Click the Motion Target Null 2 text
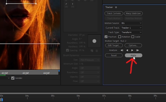Image resolution: width=166 pixels, height=102 pixels. (123, 41)
